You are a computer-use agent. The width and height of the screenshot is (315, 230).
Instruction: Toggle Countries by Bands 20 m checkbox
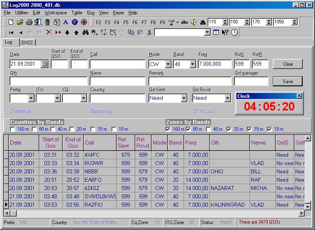(72, 129)
